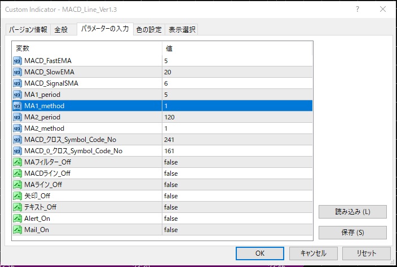Open the 表示選択 tab
Screen dimensions: 397x267
(x=182, y=30)
